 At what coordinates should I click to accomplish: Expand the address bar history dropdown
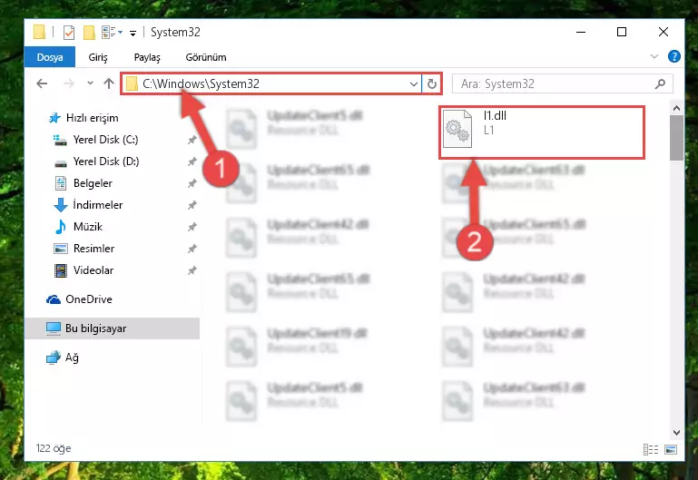[414, 83]
